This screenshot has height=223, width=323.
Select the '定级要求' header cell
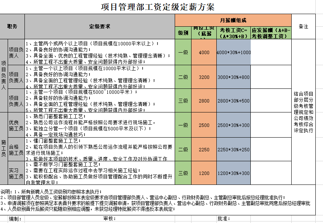pyautogui.click(x=100, y=26)
